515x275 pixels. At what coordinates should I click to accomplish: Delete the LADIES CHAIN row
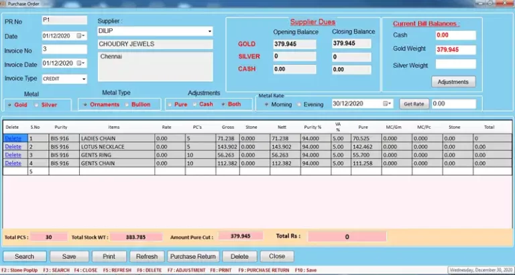(13, 138)
